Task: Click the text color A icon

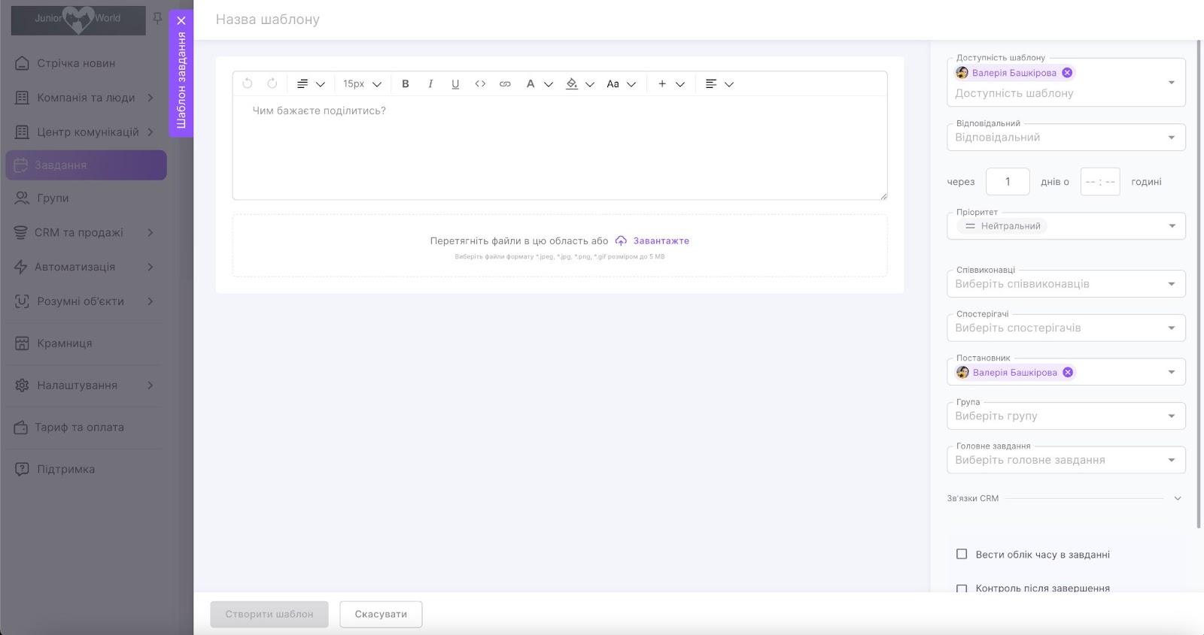Action: [531, 84]
